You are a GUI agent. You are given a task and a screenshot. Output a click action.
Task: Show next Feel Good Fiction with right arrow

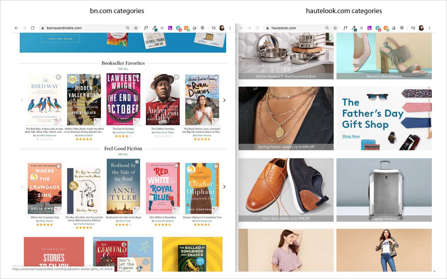tap(224, 187)
